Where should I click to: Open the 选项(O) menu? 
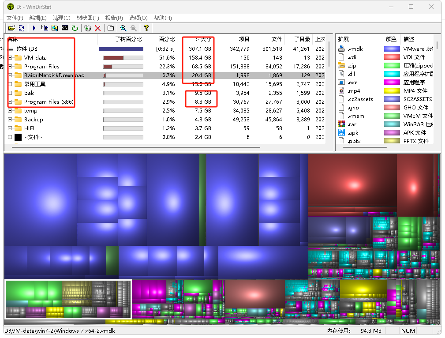click(x=138, y=18)
